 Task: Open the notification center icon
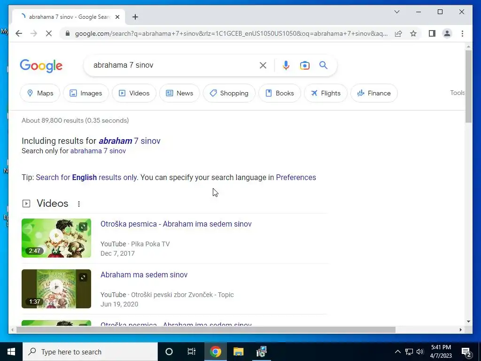(x=466, y=352)
